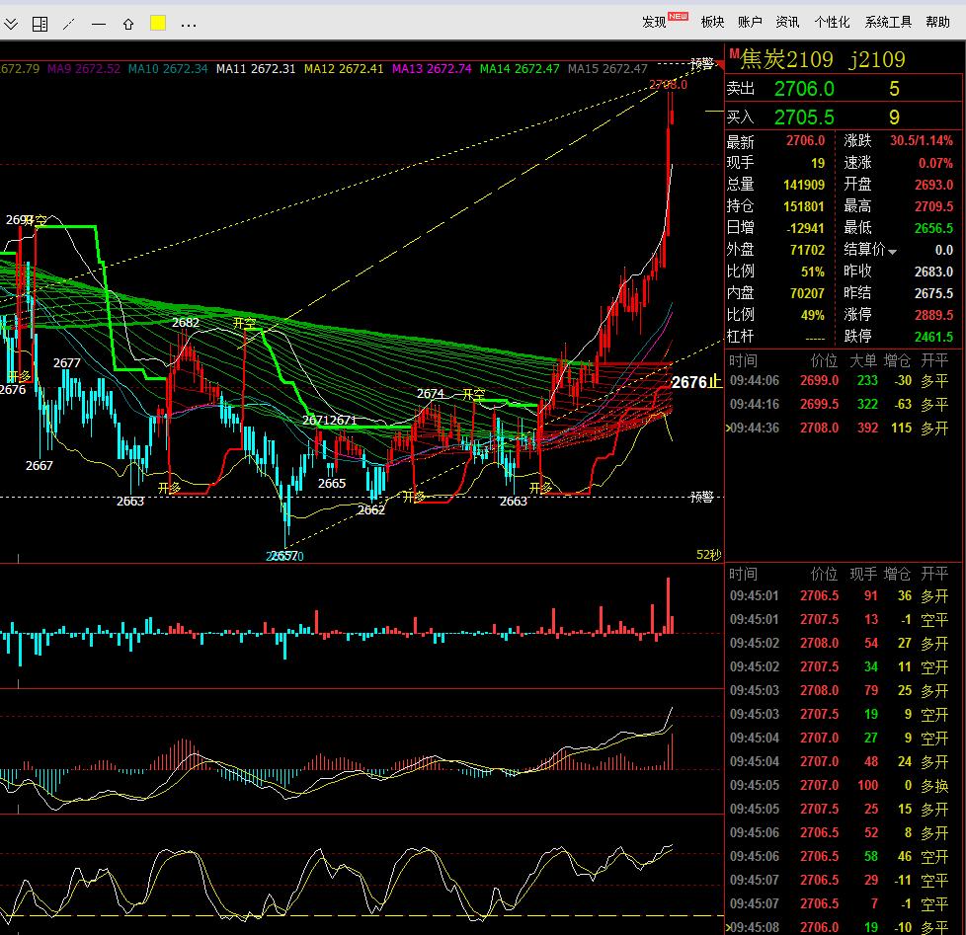The image size is (966, 935).
Task: Click the MA13 2672.74 indicator label
Action: (x=432, y=69)
